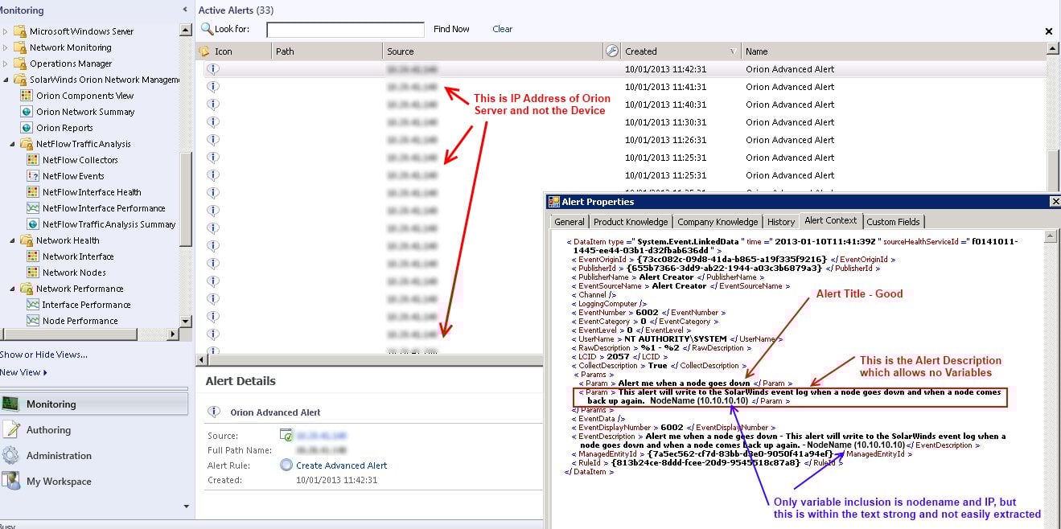Sort alerts by the Created column
The height and width of the screenshot is (529, 1061).
click(x=680, y=51)
